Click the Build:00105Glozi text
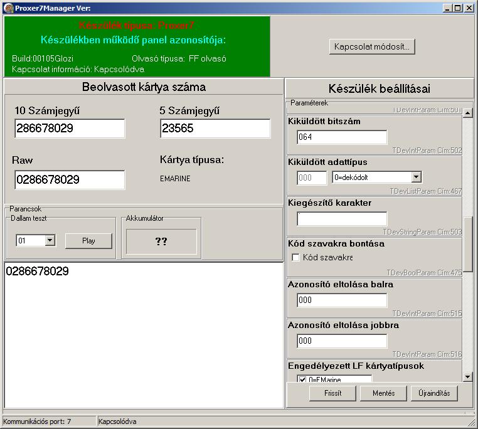The height and width of the screenshot is (429, 478). [x=43, y=58]
